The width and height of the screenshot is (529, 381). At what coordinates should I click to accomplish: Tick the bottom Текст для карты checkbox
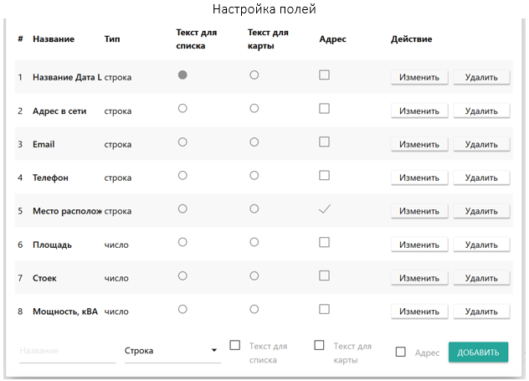coord(319,345)
